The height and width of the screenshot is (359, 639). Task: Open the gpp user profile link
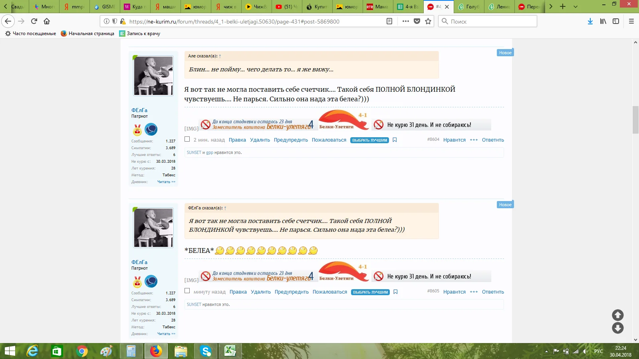(x=210, y=153)
